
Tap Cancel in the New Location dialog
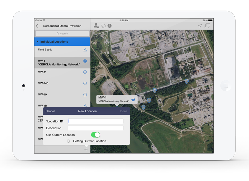pos(50,111)
